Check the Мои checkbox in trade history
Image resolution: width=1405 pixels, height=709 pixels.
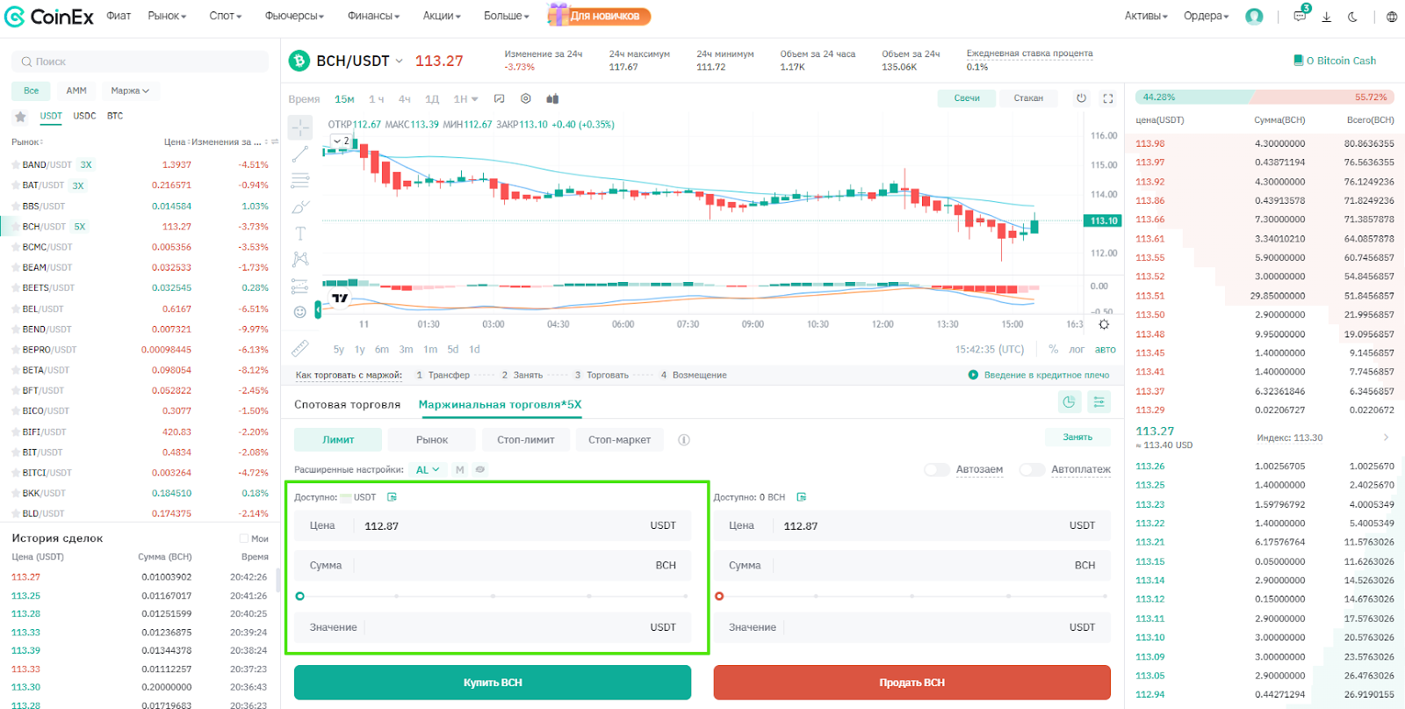244,539
